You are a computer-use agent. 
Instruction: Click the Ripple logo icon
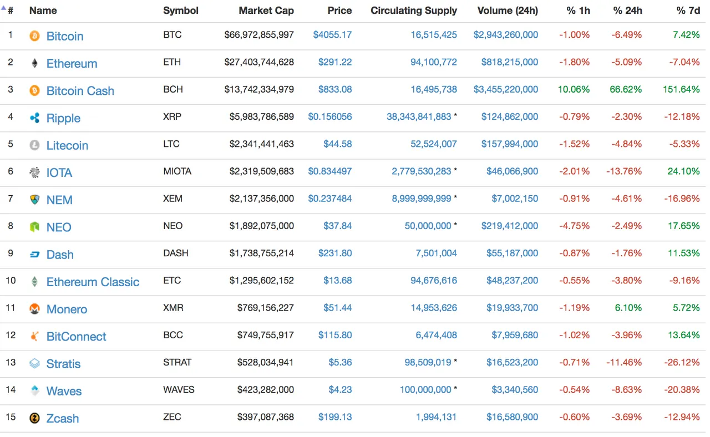click(x=34, y=118)
